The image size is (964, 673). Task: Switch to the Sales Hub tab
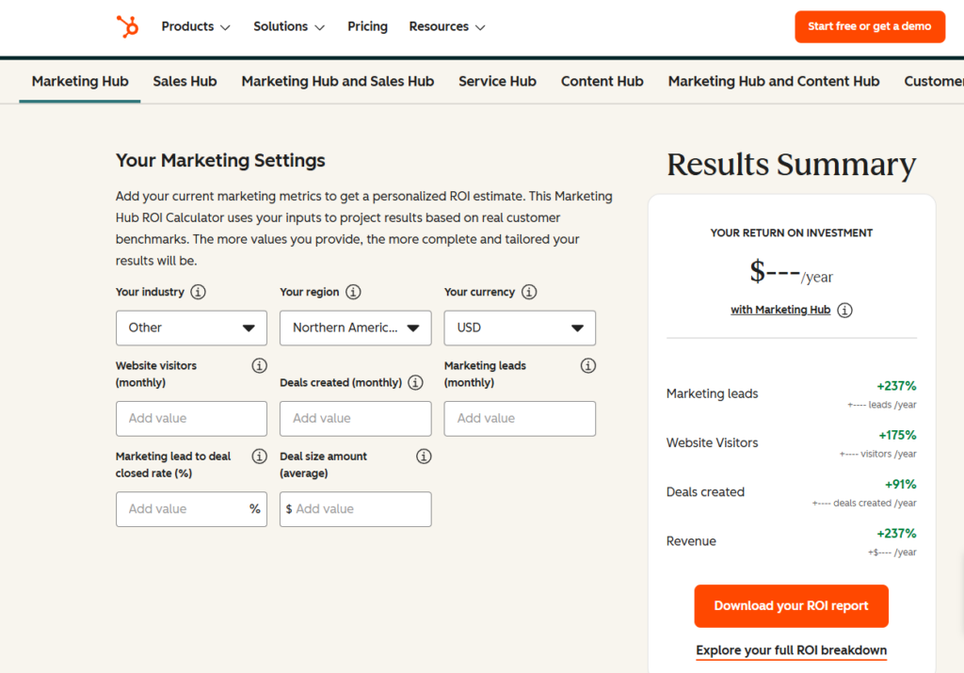(x=185, y=81)
